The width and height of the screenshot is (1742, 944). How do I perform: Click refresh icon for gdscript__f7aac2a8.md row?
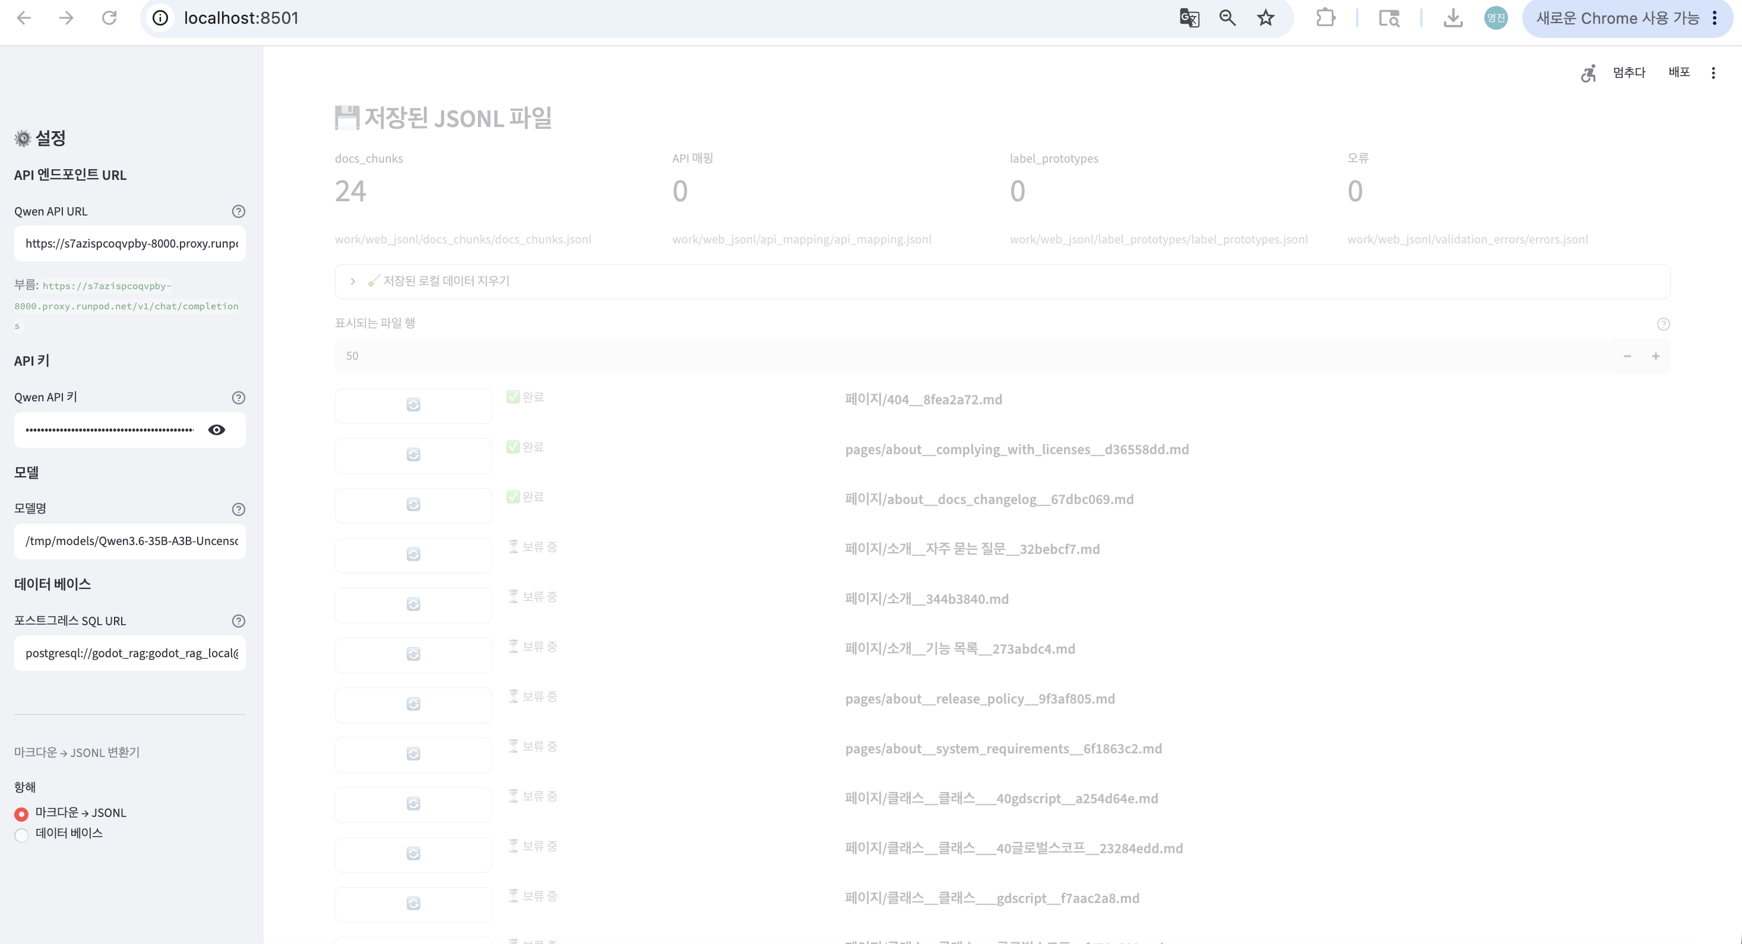(x=413, y=904)
